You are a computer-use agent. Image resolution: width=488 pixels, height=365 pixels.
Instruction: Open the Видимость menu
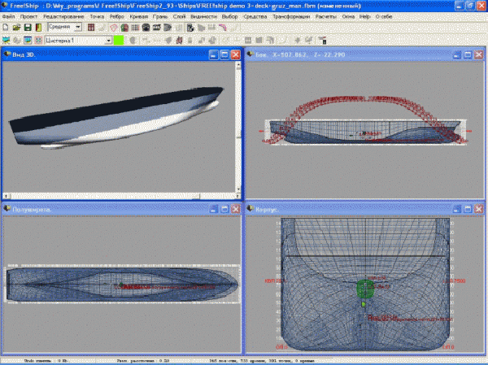(203, 16)
